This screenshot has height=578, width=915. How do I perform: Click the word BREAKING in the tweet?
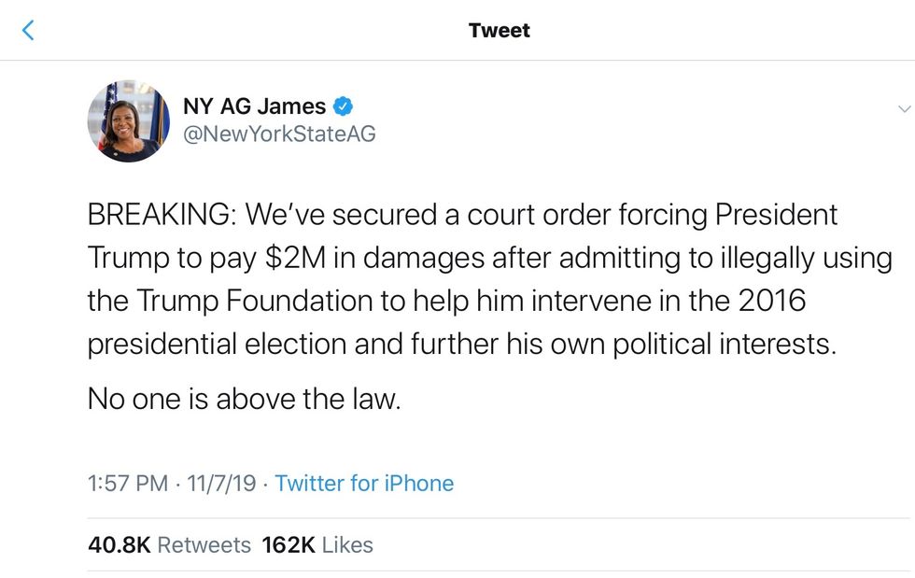(161, 215)
